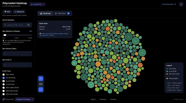Viewport: 186px width, 103px height.
Task: Click the ⌘K shortcut badge in search
Action: pyautogui.click(x=28, y=25)
